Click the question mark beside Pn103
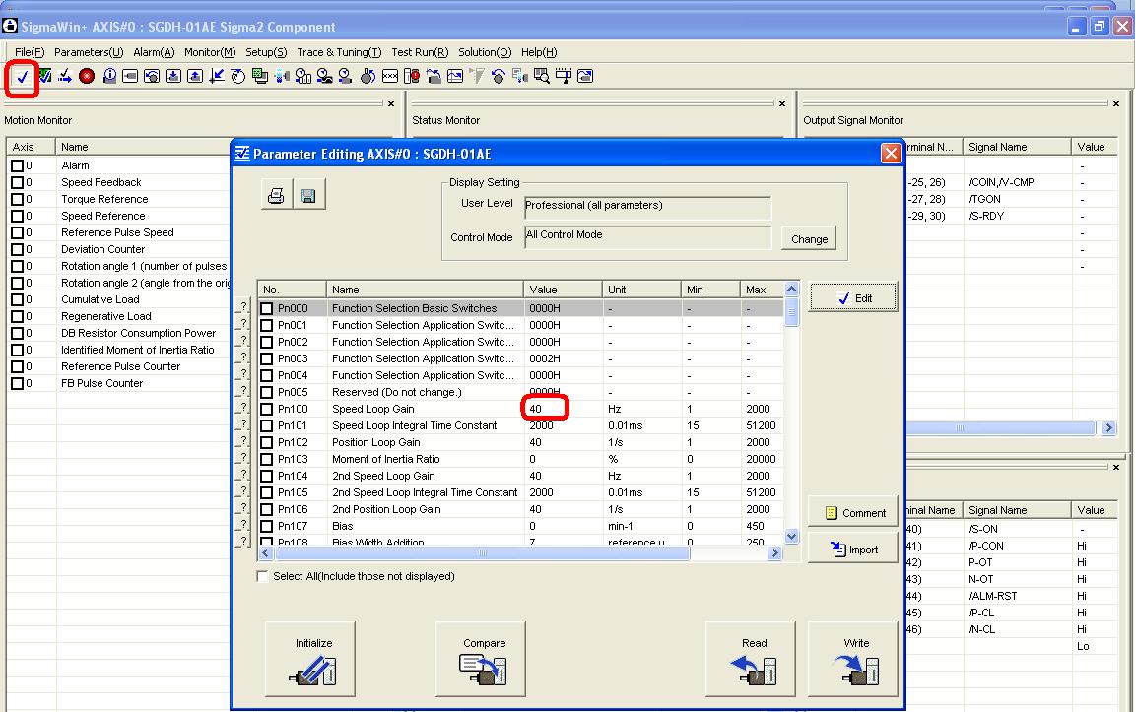 [243, 458]
